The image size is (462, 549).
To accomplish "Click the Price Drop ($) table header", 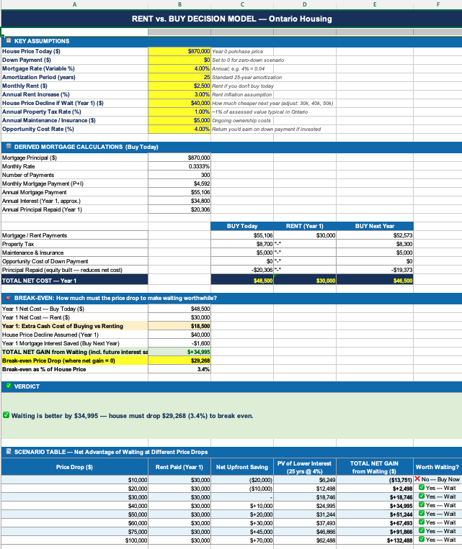I will tap(74, 467).
